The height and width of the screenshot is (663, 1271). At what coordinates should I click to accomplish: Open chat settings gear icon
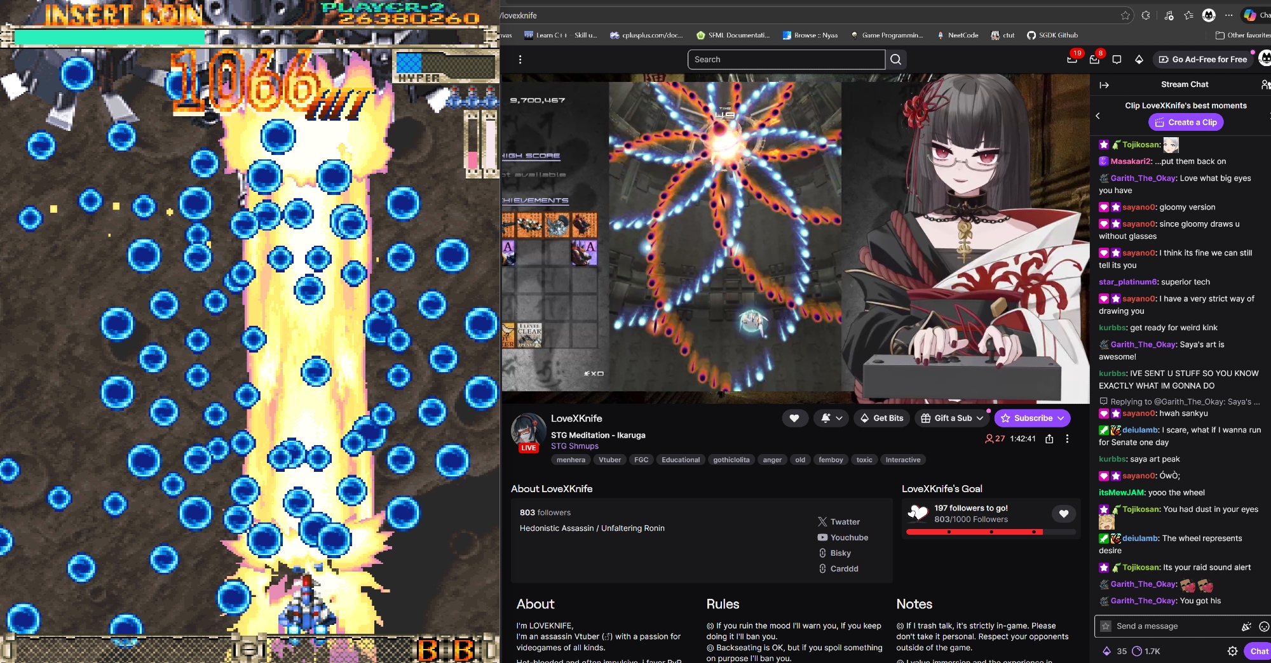coord(1232,651)
